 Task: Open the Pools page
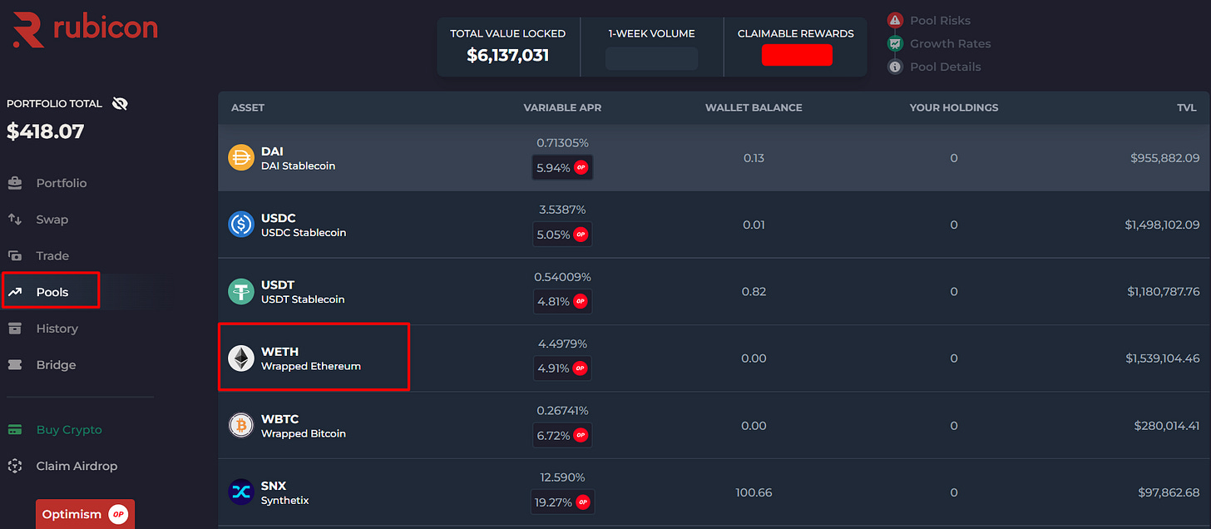point(52,292)
